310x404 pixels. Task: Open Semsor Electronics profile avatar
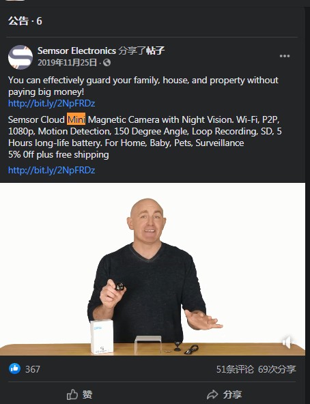[20, 57]
